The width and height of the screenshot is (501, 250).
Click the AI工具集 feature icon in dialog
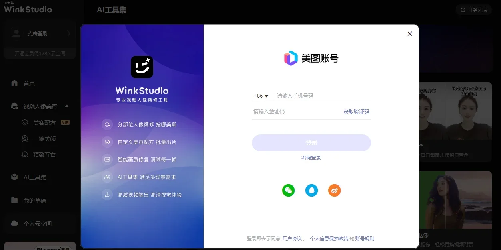coord(107,177)
